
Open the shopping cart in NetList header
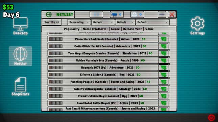tap(117, 14)
